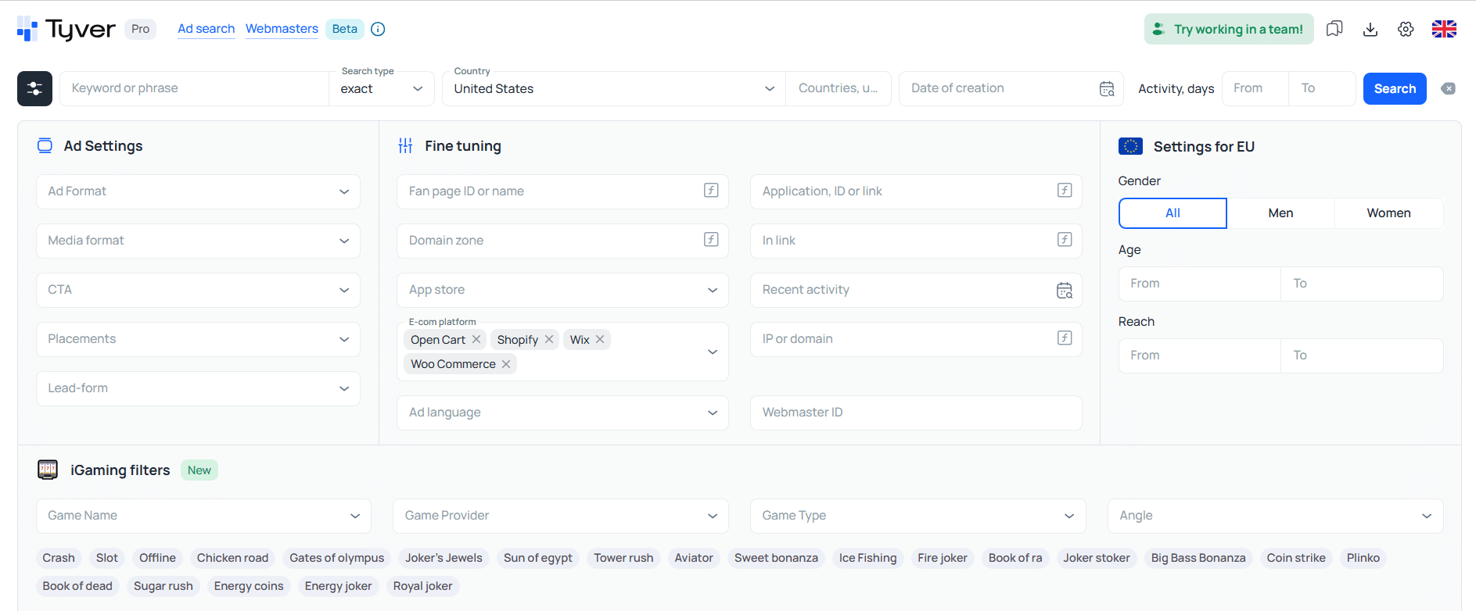Click the function icon in In link field

coord(1065,239)
